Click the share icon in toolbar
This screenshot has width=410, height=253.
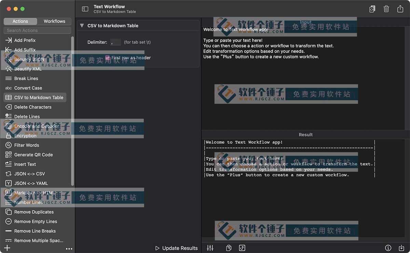pyautogui.click(x=400, y=9)
